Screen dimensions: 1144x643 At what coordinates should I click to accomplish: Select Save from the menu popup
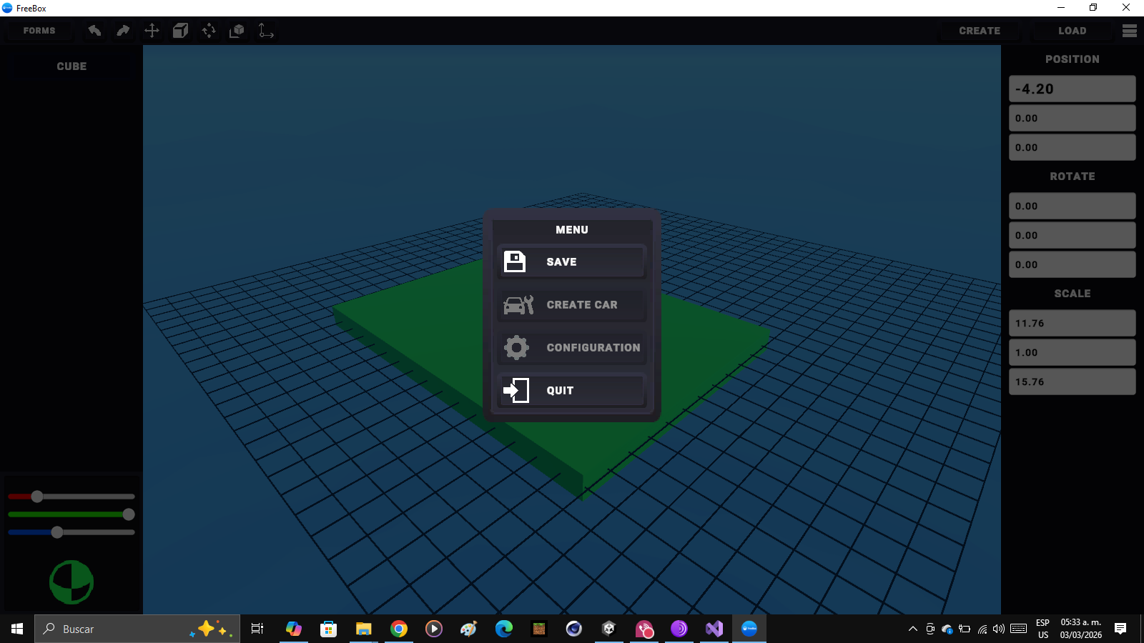tap(572, 261)
